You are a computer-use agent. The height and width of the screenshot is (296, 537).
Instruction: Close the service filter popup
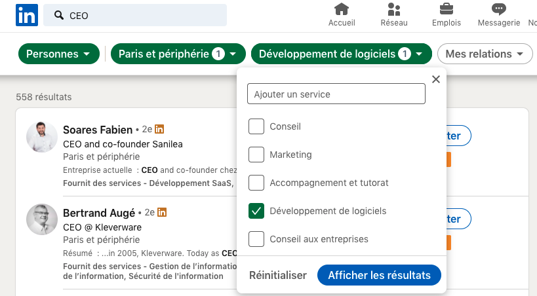point(435,79)
